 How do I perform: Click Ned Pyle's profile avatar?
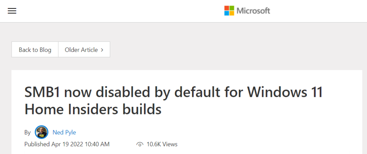coord(41,132)
